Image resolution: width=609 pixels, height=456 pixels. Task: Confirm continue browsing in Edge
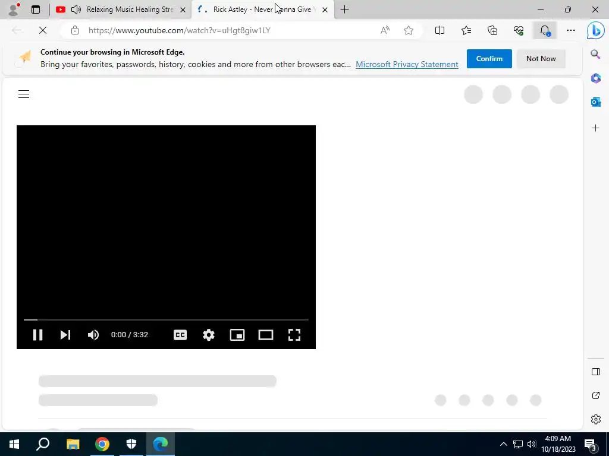[x=489, y=59]
